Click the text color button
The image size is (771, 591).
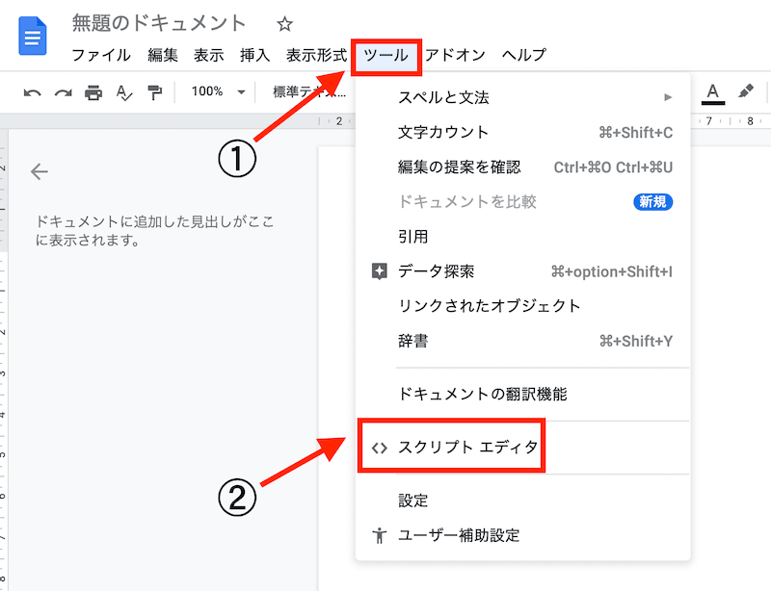[x=712, y=92]
